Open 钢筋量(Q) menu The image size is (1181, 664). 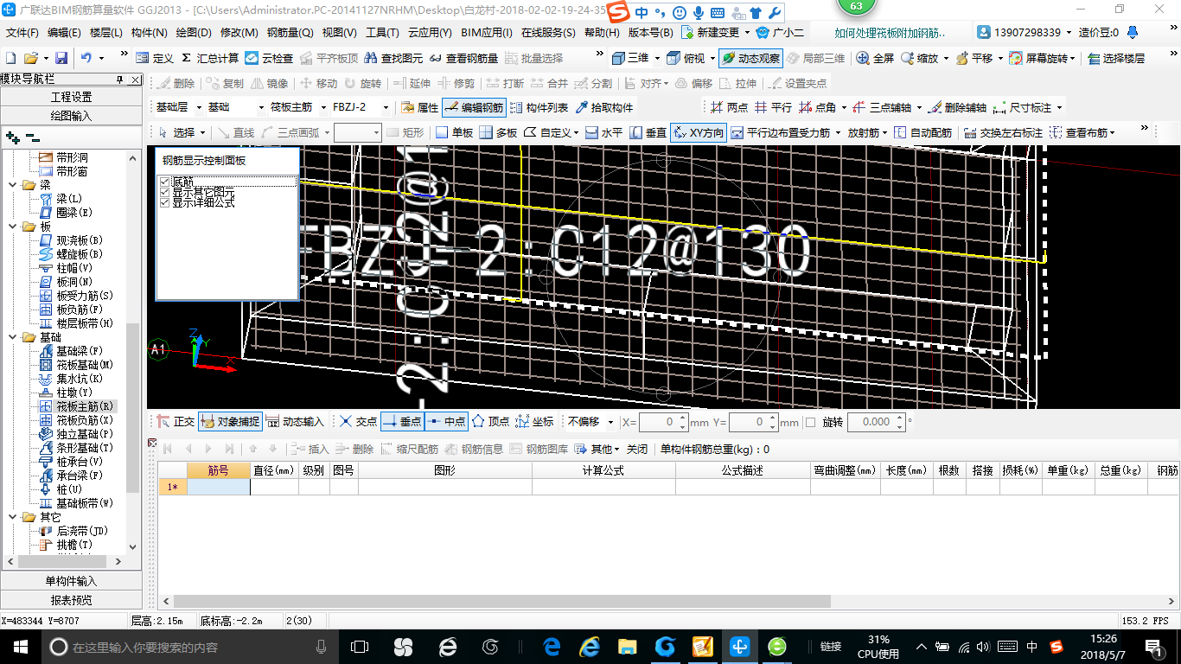[290, 33]
